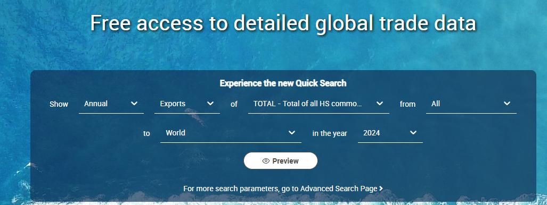Open the Annual frequency dropdown
The width and height of the screenshot is (547, 205).
pyautogui.click(x=111, y=104)
